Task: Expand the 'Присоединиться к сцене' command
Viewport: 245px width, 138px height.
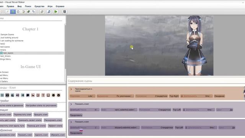Action: click(x=71, y=89)
